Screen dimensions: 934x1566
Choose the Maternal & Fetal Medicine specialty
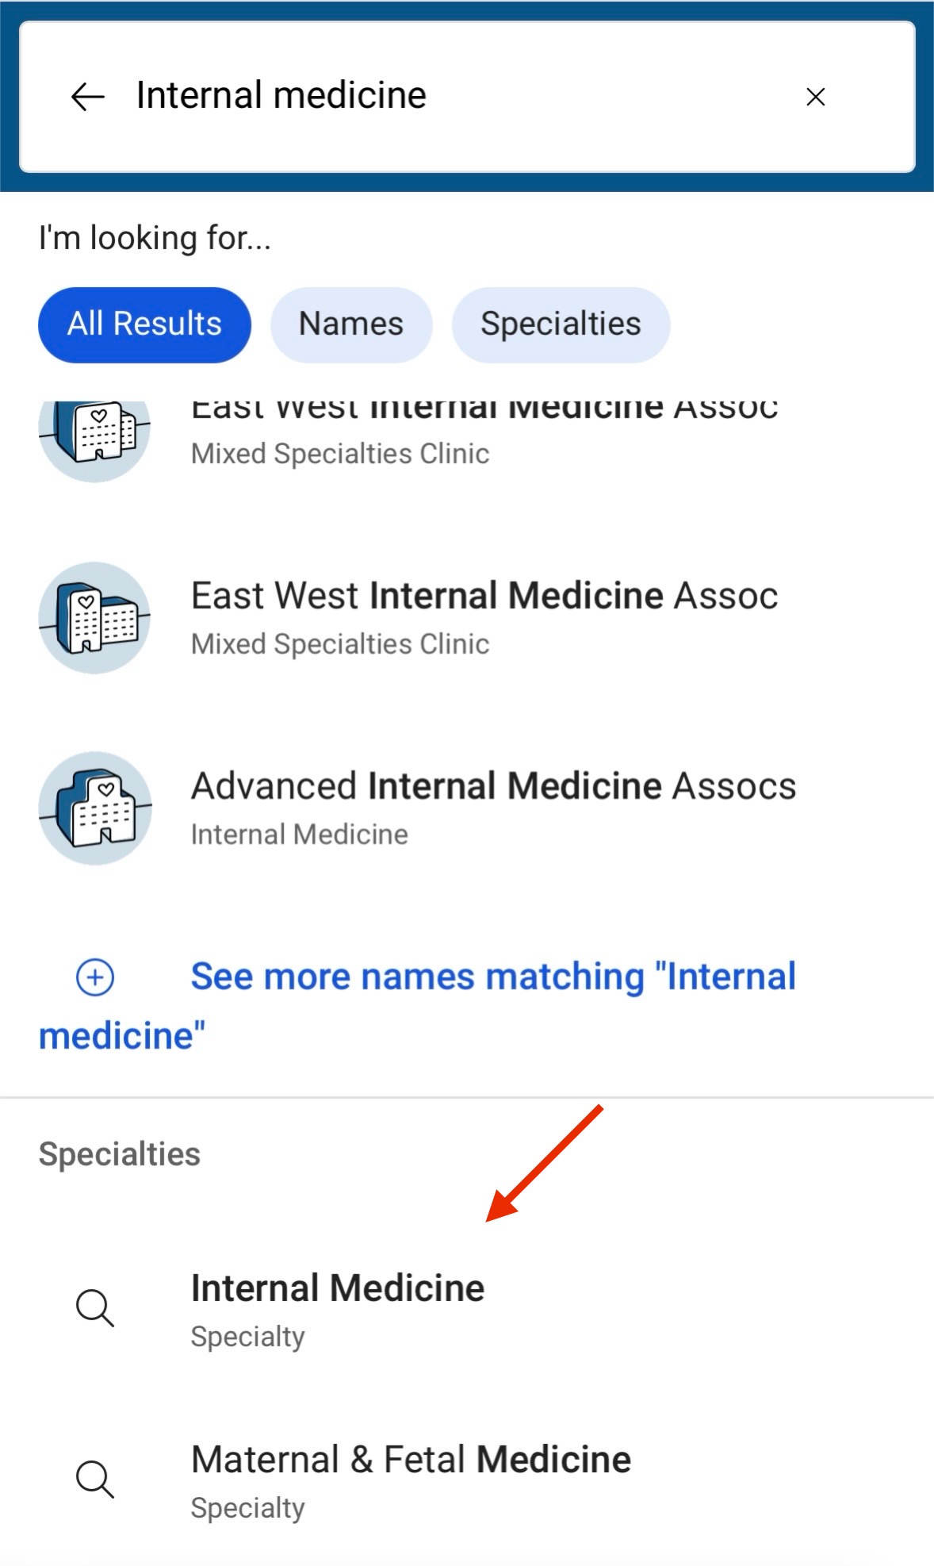[411, 1460]
